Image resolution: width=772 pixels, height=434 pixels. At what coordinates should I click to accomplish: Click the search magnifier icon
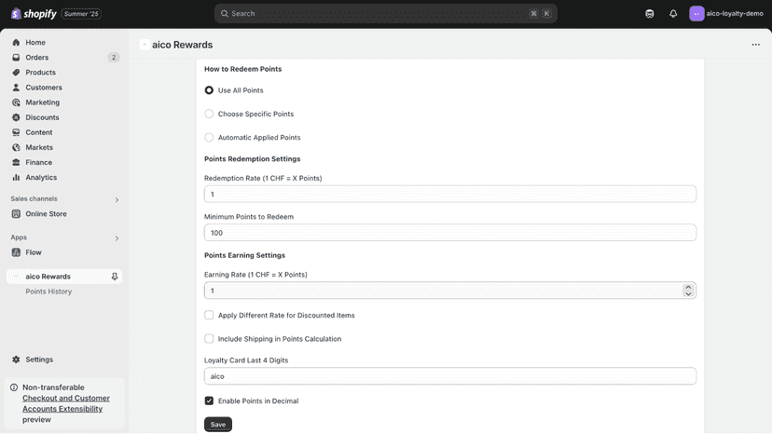click(x=225, y=14)
